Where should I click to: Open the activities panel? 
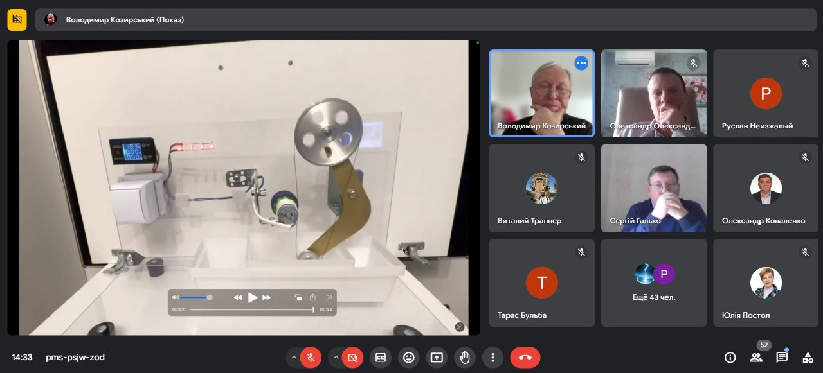(x=808, y=358)
